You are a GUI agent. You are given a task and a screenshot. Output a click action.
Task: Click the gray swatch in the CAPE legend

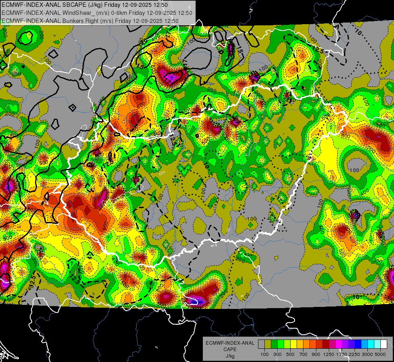[261, 344]
